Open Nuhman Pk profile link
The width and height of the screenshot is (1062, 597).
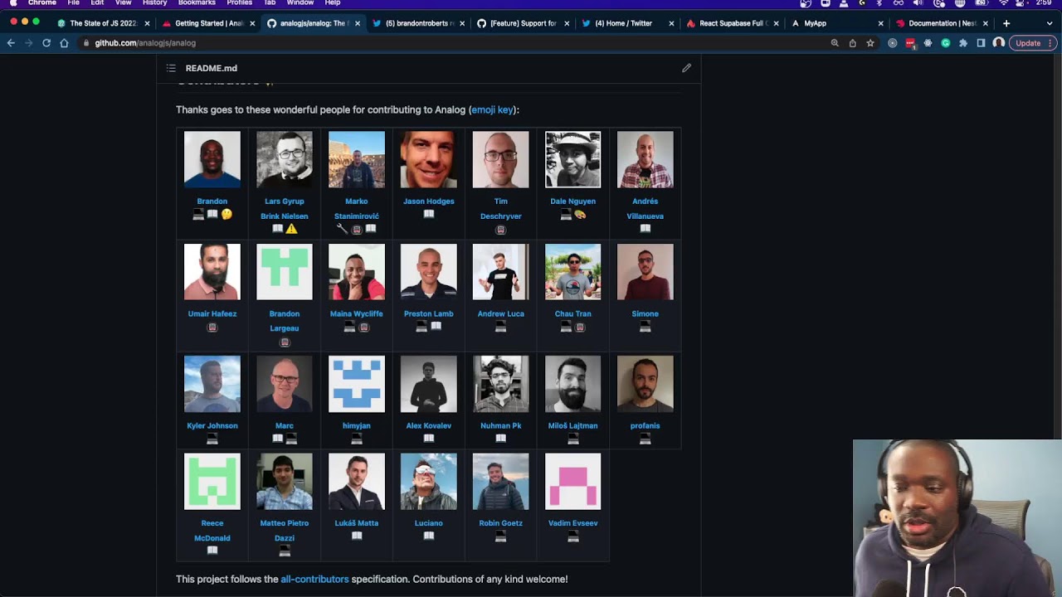[x=501, y=426]
